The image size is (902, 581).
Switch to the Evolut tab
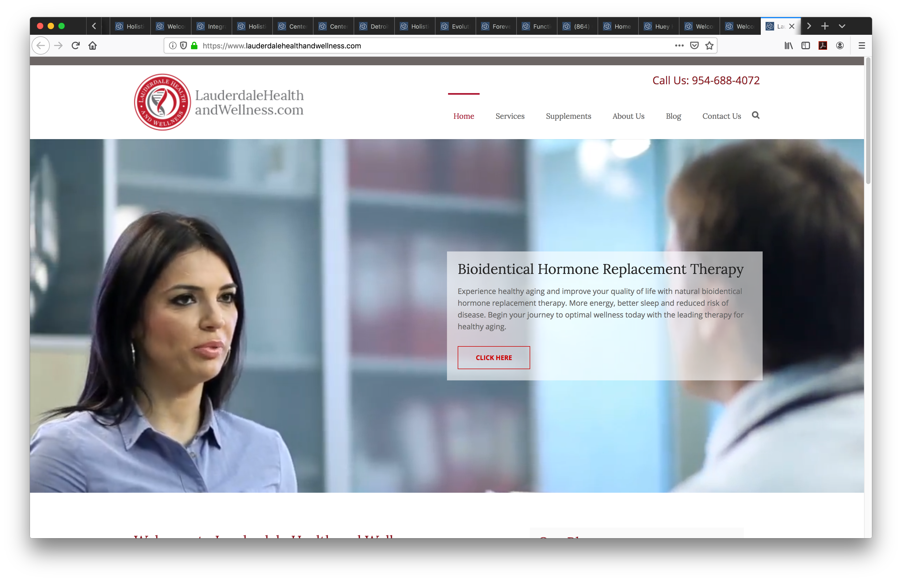[x=456, y=26]
